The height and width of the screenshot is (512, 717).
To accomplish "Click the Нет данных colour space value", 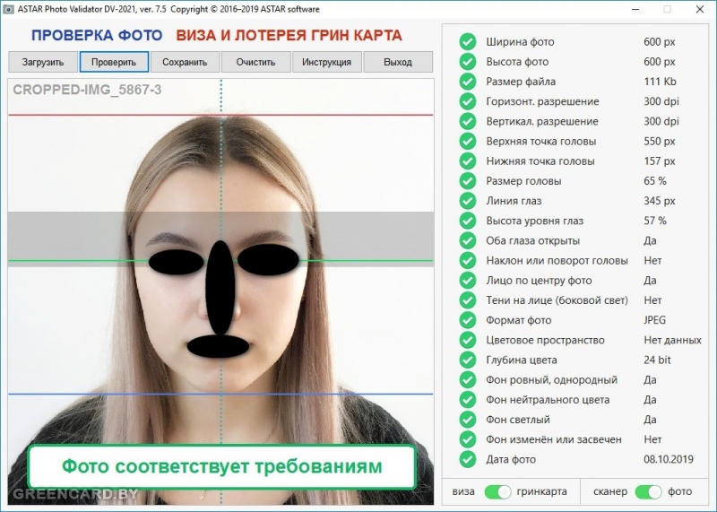I will (673, 340).
